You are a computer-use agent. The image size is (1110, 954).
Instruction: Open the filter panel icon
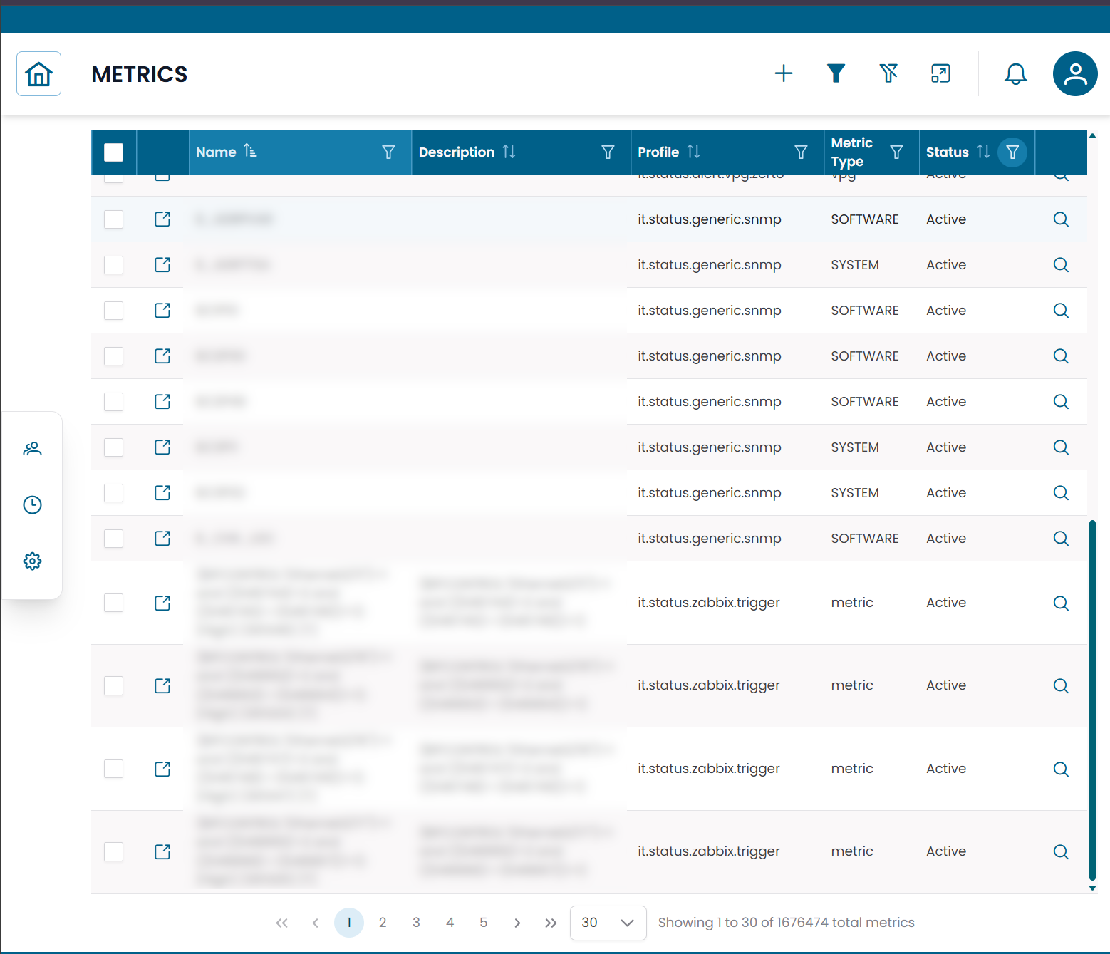[836, 73]
